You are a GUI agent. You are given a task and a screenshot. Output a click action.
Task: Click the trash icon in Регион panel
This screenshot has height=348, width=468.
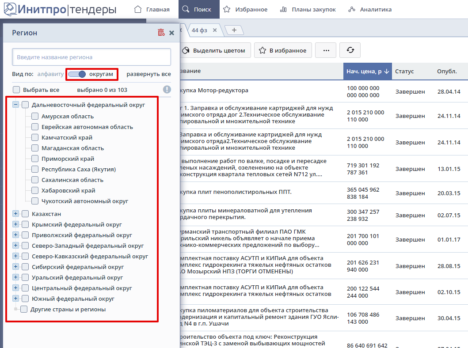(x=161, y=33)
